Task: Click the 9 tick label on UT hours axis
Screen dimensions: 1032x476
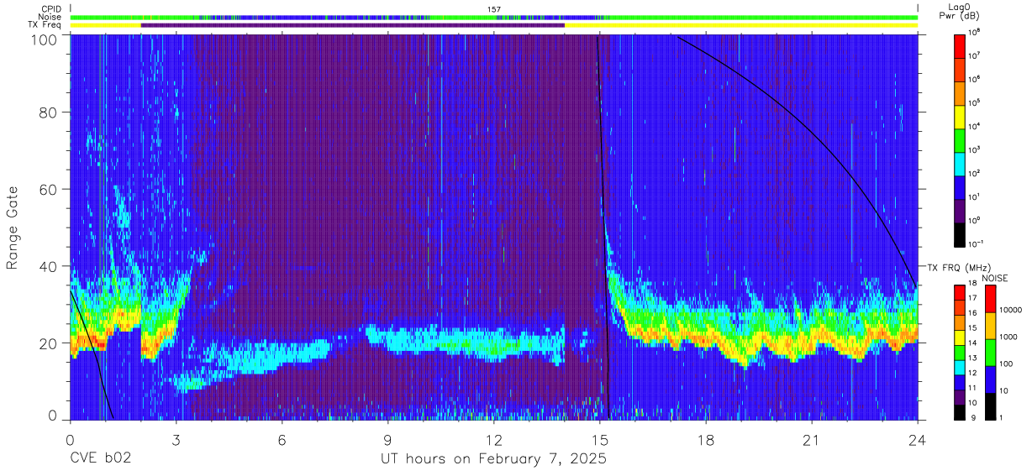Action: (x=388, y=440)
